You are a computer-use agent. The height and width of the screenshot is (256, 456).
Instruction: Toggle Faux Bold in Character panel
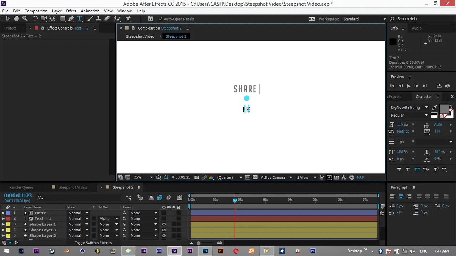(x=399, y=170)
